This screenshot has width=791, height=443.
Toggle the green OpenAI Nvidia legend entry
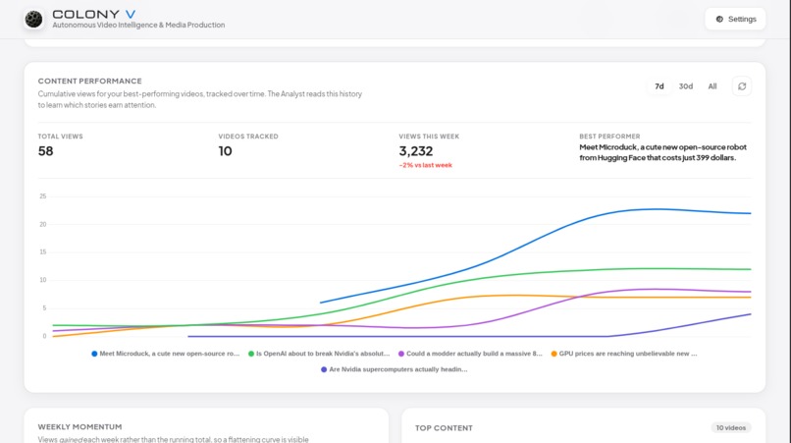319,354
